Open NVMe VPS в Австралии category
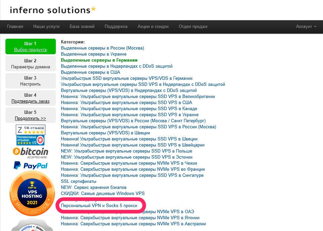 point(133,224)
